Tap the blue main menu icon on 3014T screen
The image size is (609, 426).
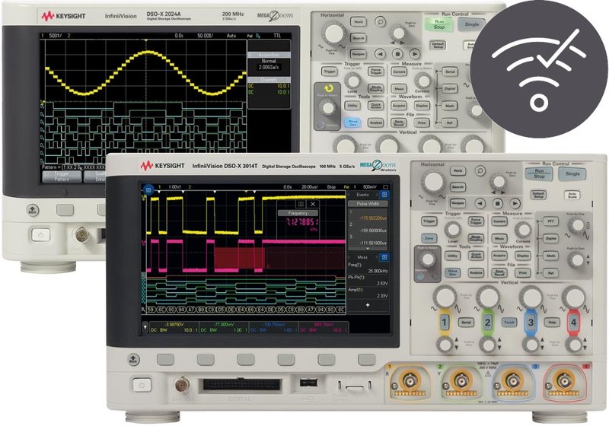tap(148, 189)
